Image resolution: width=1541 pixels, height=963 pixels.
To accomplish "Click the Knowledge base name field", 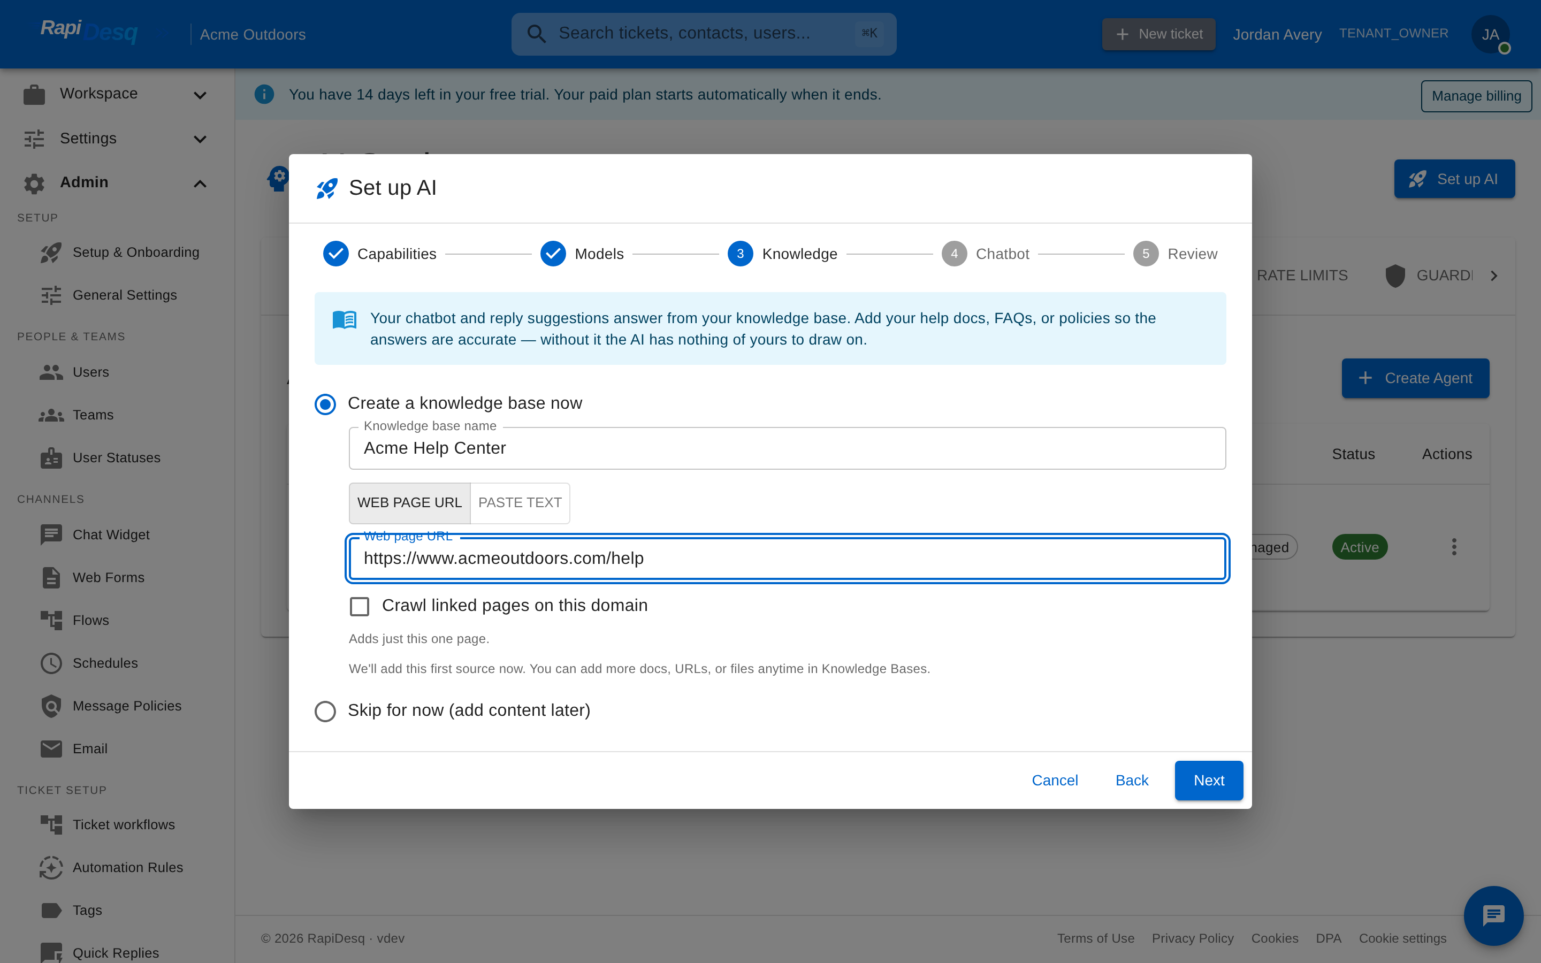I will click(787, 448).
